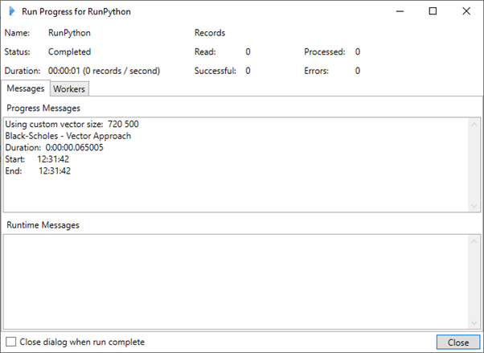This screenshot has height=353, width=484.
Task: Close window using the title bar X
Action: point(466,11)
